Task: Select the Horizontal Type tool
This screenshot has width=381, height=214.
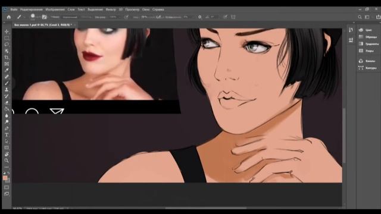Action: pyautogui.click(x=7, y=135)
